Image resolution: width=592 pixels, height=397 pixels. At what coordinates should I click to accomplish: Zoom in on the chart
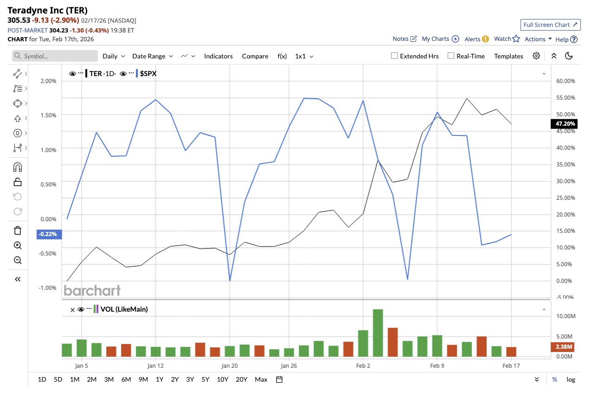pyautogui.click(x=18, y=245)
